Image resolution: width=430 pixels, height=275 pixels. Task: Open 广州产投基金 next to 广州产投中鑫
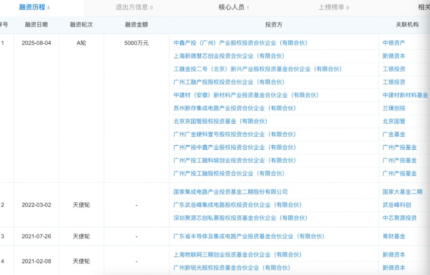point(400,147)
